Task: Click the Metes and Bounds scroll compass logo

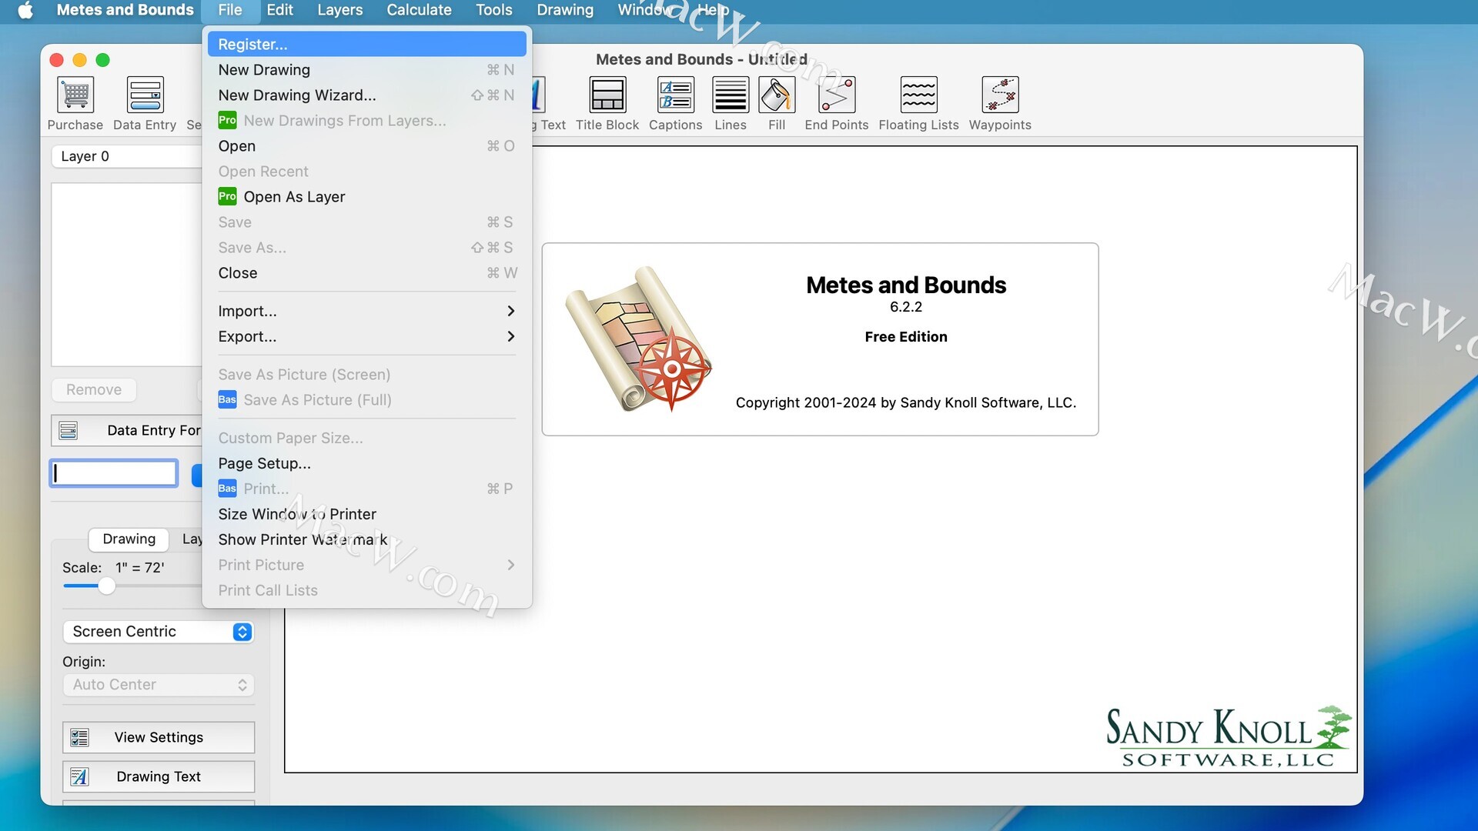Action: coord(638,339)
